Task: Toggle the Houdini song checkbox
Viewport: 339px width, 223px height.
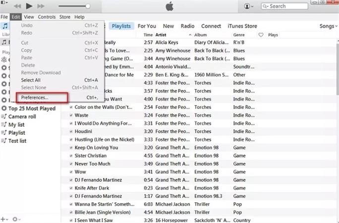Action: click(71, 131)
